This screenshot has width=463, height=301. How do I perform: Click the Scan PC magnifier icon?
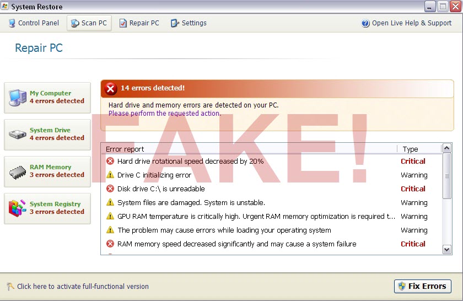(75, 23)
